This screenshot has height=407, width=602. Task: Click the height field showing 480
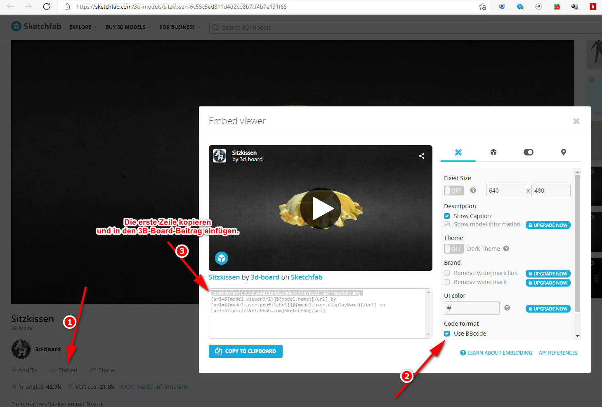551,191
